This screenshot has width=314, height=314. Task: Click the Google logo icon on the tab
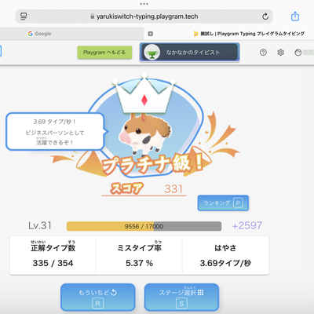coord(31,34)
